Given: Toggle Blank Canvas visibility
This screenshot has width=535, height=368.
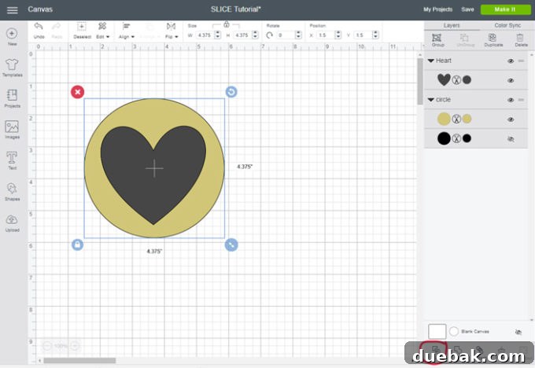Looking at the screenshot, I should pyautogui.click(x=518, y=332).
